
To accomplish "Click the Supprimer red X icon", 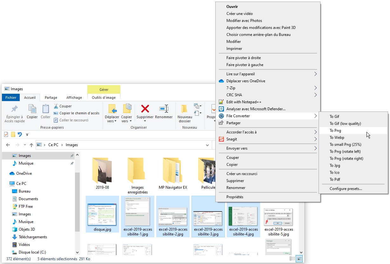I will tap(145, 109).
